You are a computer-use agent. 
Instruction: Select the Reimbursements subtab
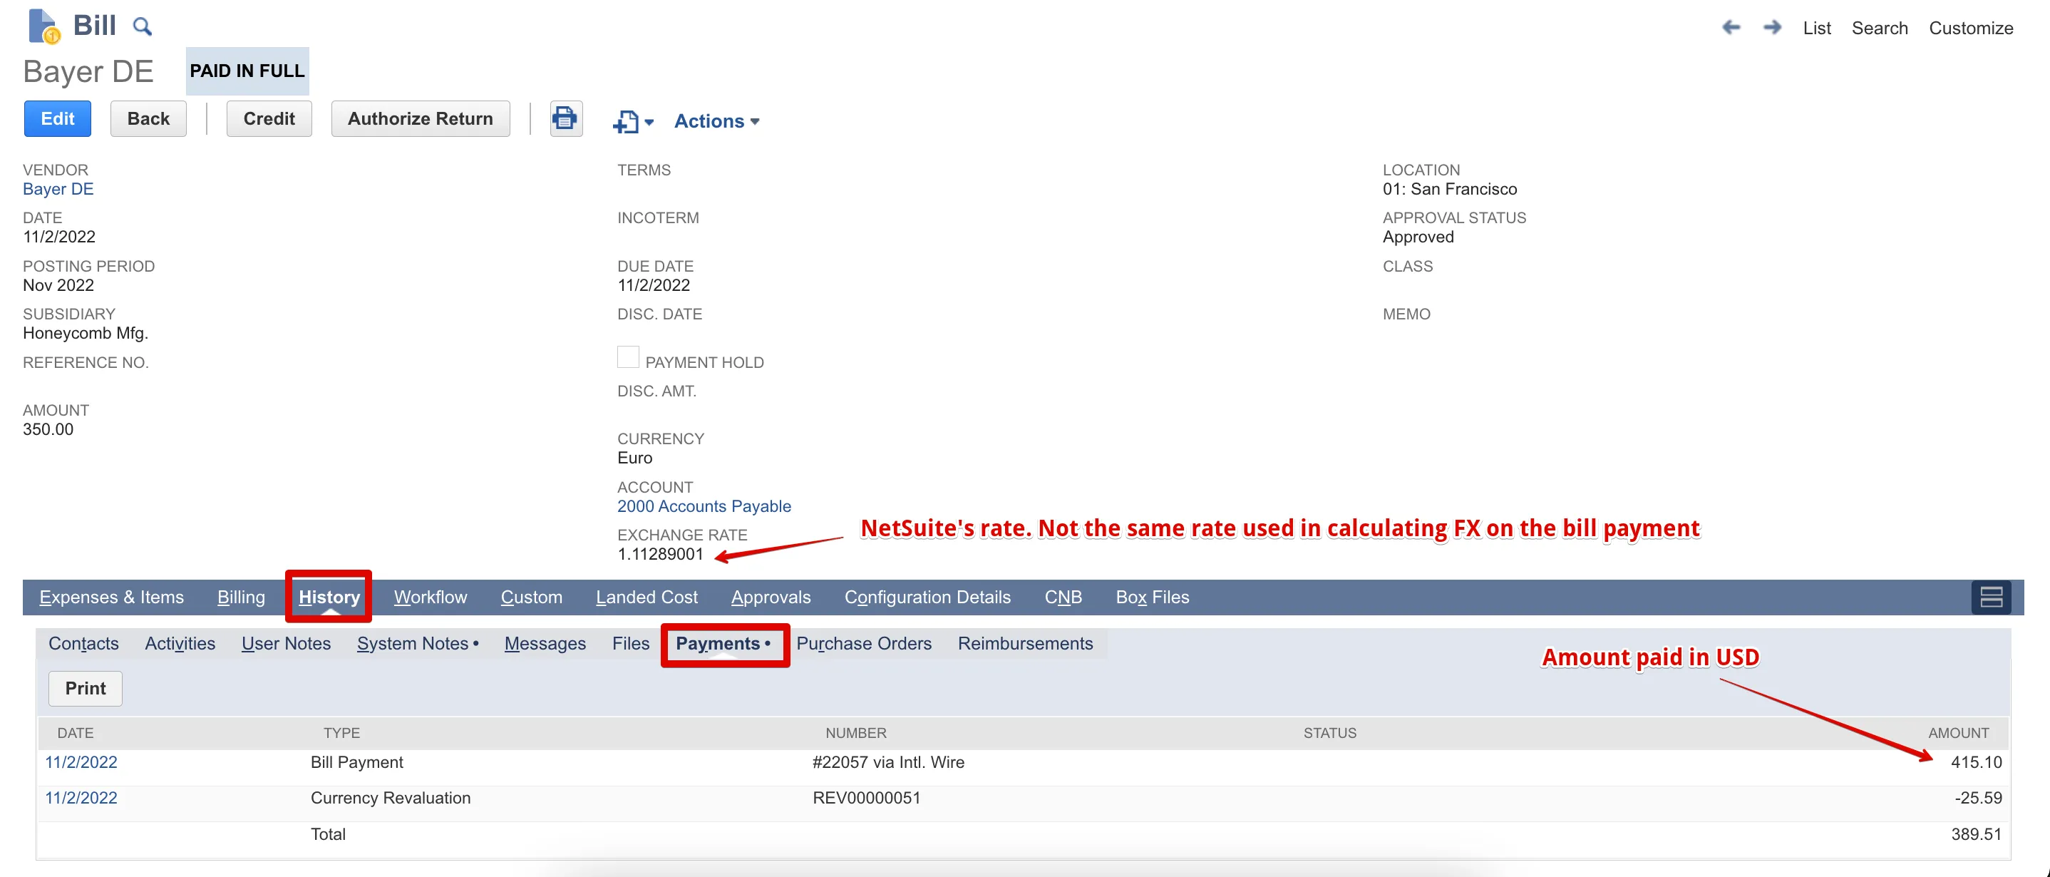pyautogui.click(x=1025, y=643)
